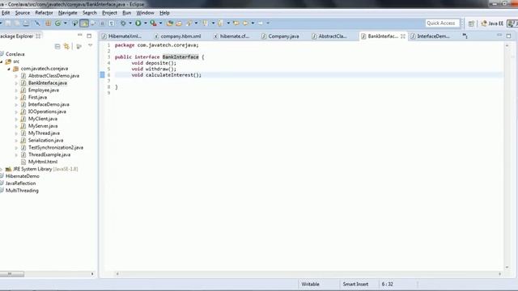The width and height of the screenshot is (518, 291).
Task: Switch to the HibernateXml... editor tab
Action: [x=121, y=36]
